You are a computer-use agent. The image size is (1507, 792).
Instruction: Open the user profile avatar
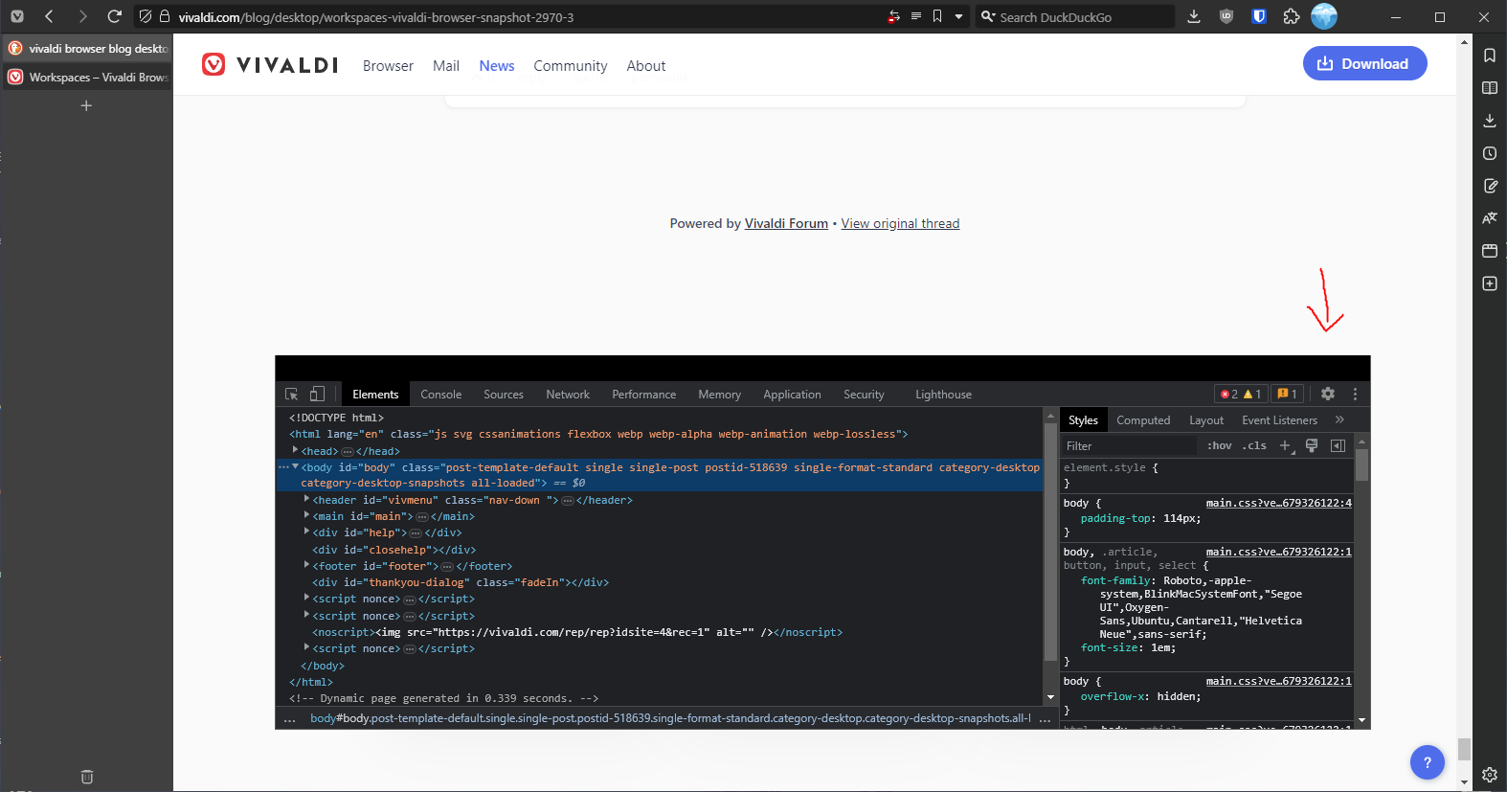point(1324,16)
